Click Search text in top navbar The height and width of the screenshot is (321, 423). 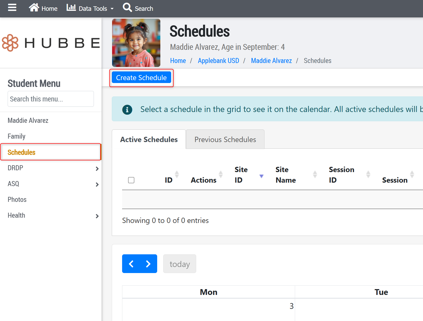click(144, 9)
